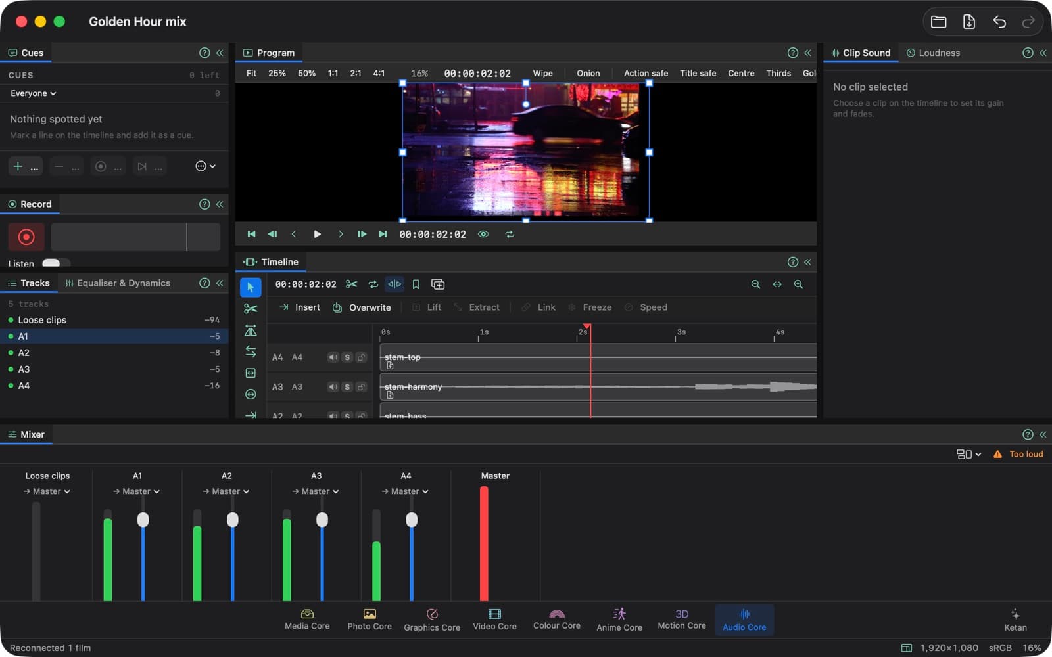Viewport: 1052px width, 657px height.
Task: Play the program preview
Action: (317, 234)
